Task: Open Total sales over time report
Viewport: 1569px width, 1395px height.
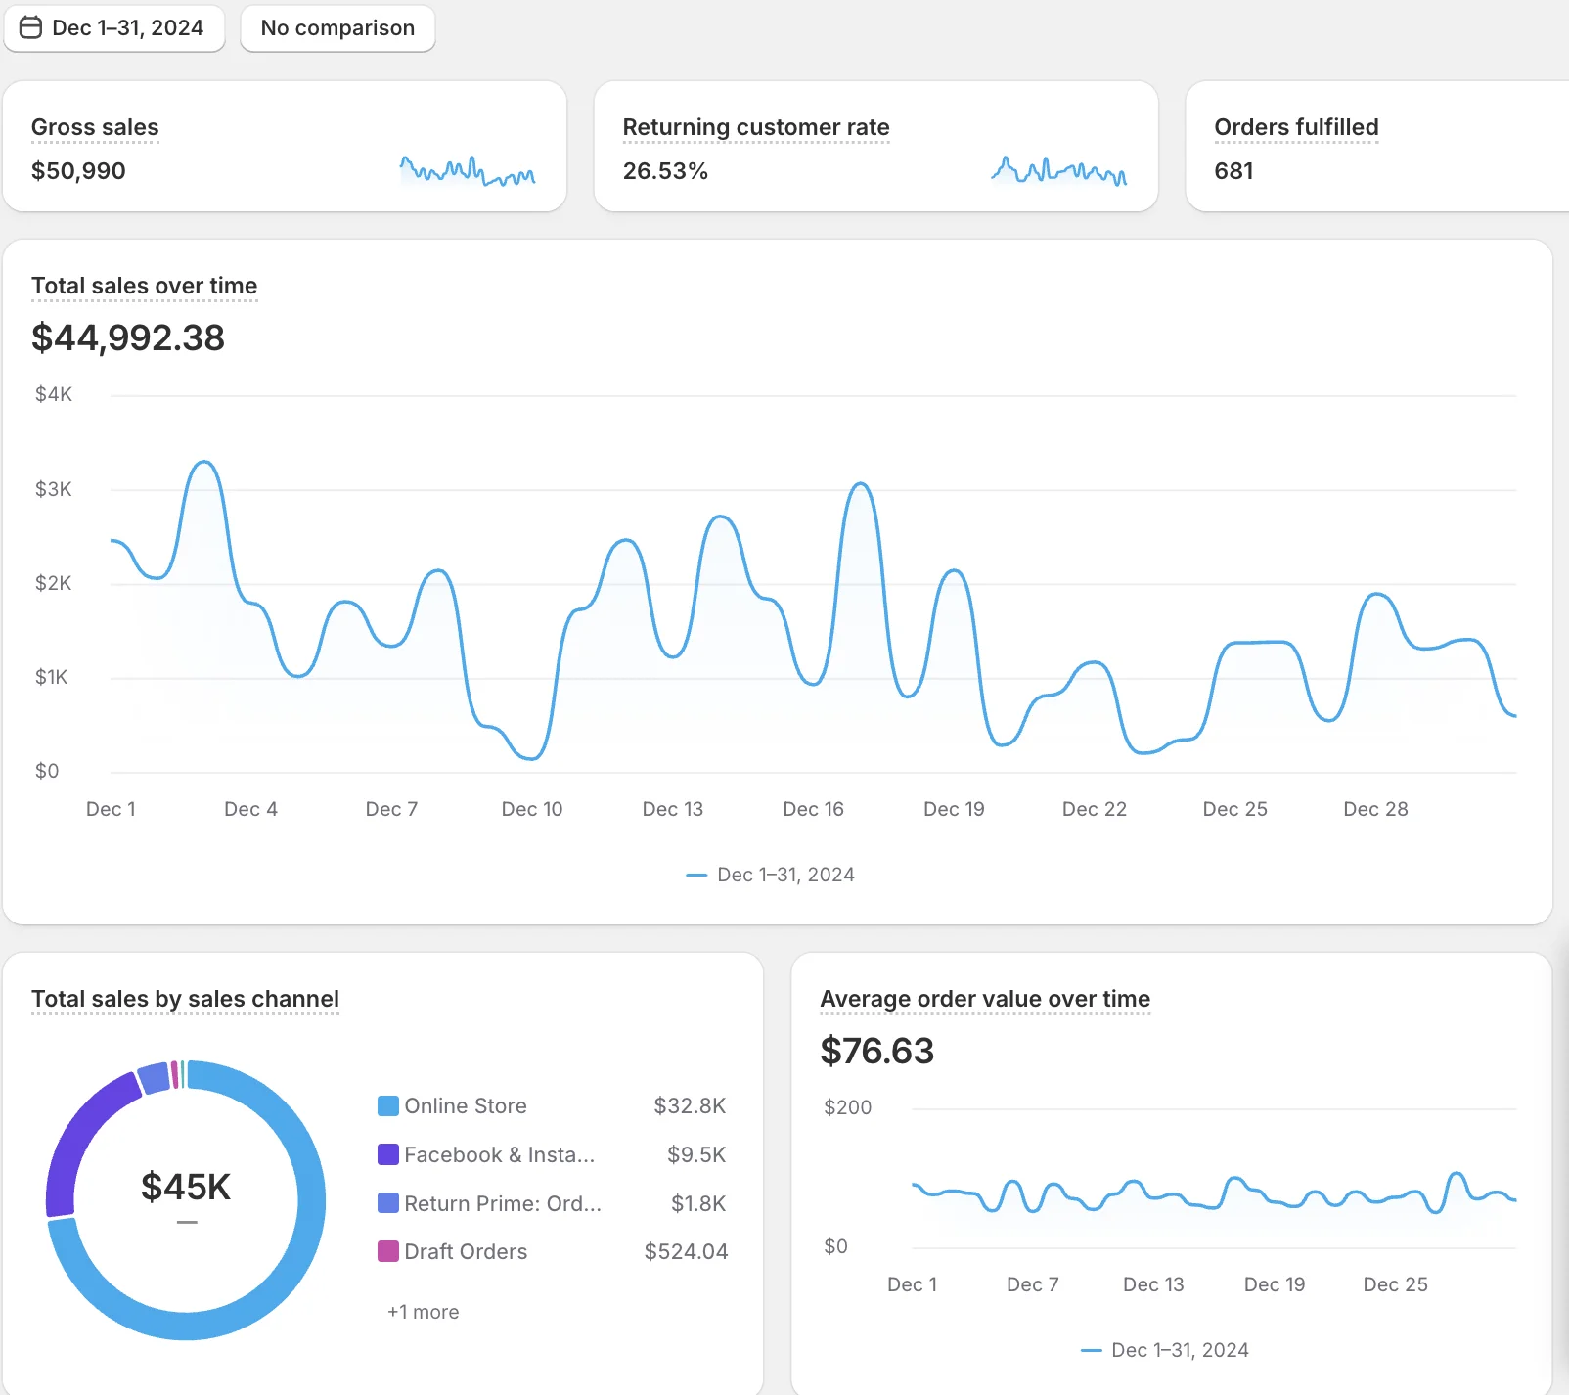Action: (x=145, y=286)
